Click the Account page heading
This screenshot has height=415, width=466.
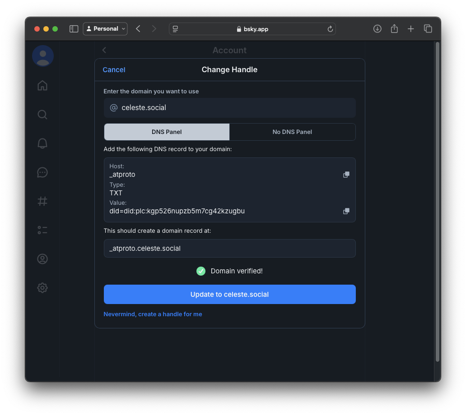[x=229, y=50]
